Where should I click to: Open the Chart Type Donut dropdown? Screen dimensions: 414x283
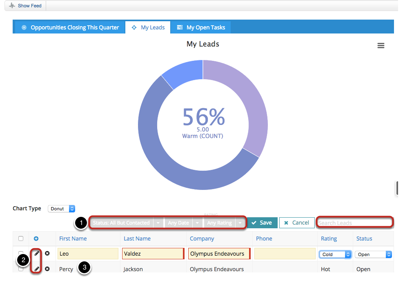pos(61,209)
